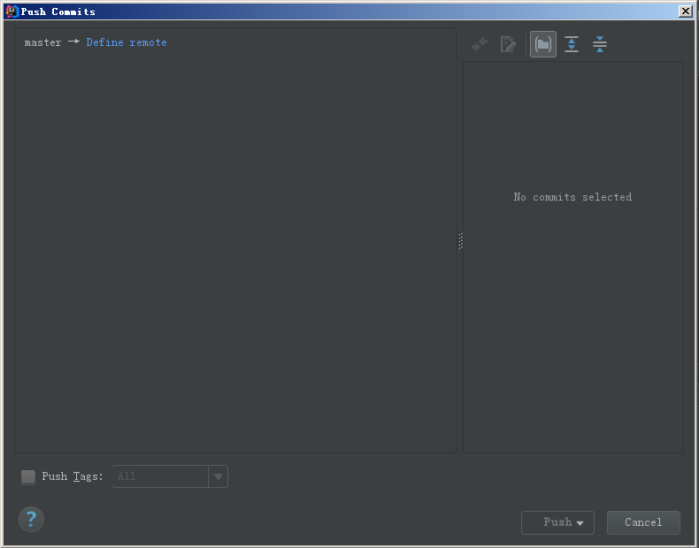The width and height of the screenshot is (699, 548).
Task: Click the IntelliJ logo in title bar
Action: tap(12, 11)
